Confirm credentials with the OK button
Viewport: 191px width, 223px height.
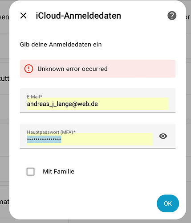click(168, 203)
